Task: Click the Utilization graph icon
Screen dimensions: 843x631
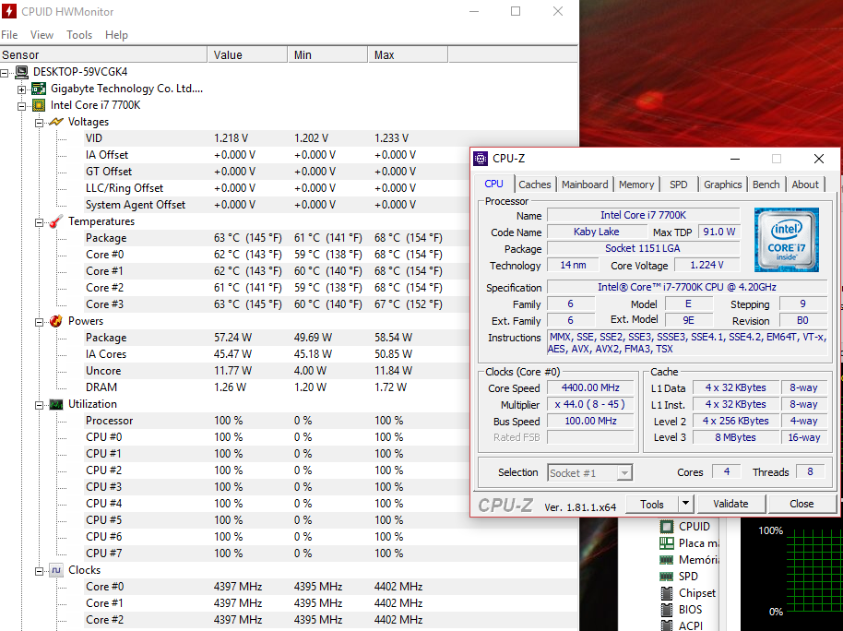Action: tap(56, 404)
